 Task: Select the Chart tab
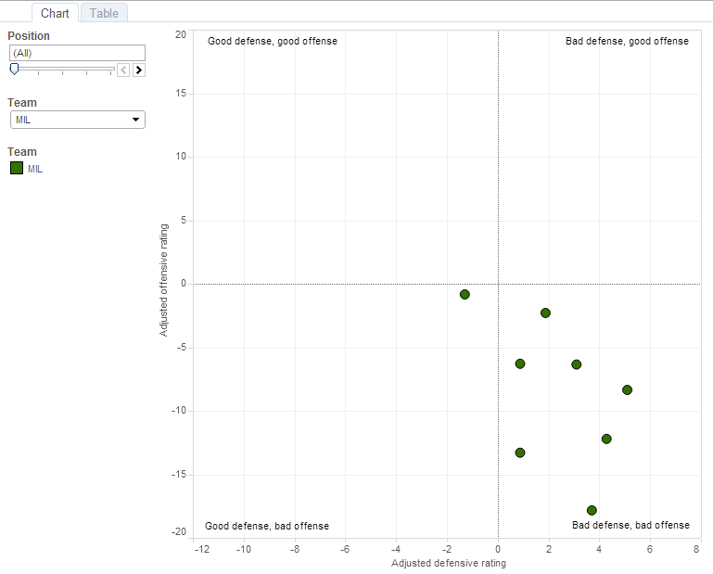pyautogui.click(x=55, y=13)
